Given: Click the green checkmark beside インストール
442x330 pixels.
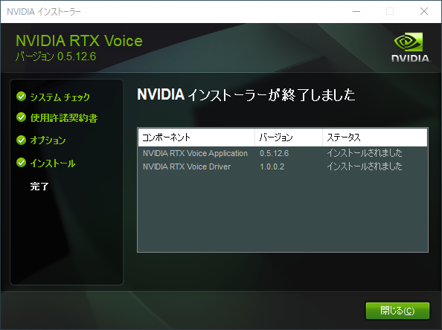Looking at the screenshot, I should (x=21, y=163).
